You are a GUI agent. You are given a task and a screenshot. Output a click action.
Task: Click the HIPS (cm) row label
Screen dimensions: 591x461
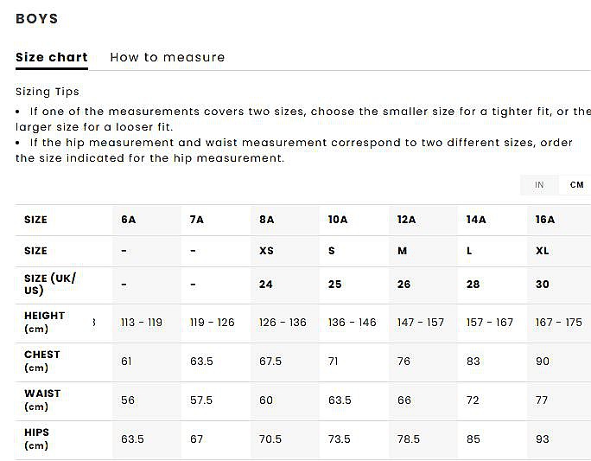pos(37,439)
